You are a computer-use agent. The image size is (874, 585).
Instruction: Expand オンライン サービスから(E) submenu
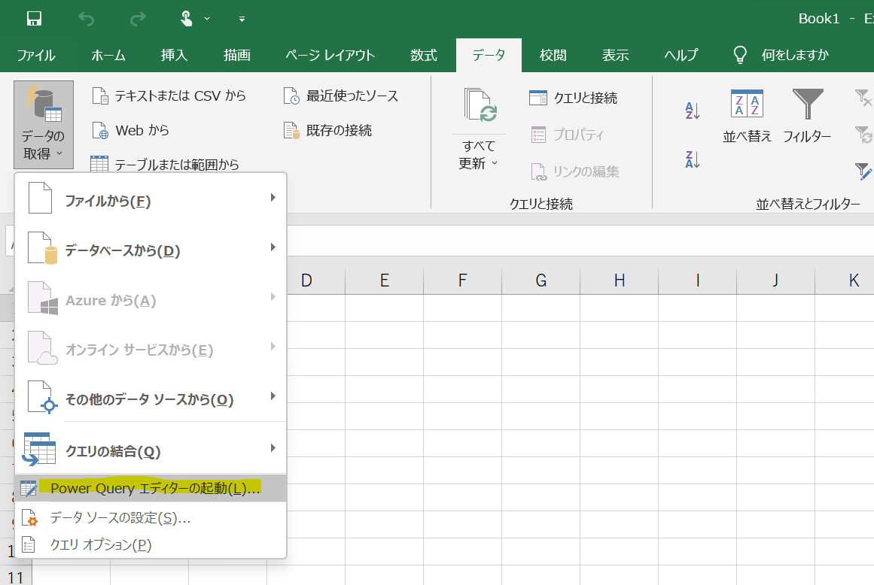pyautogui.click(x=151, y=347)
